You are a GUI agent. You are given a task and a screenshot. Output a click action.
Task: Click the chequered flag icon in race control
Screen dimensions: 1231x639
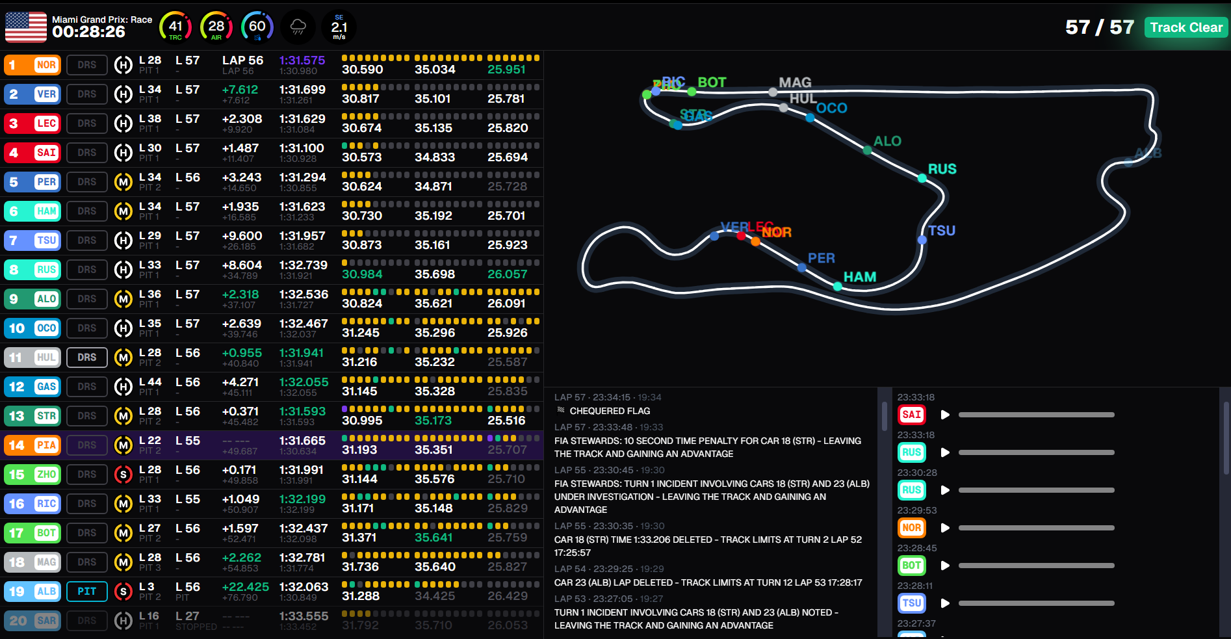[x=561, y=410]
